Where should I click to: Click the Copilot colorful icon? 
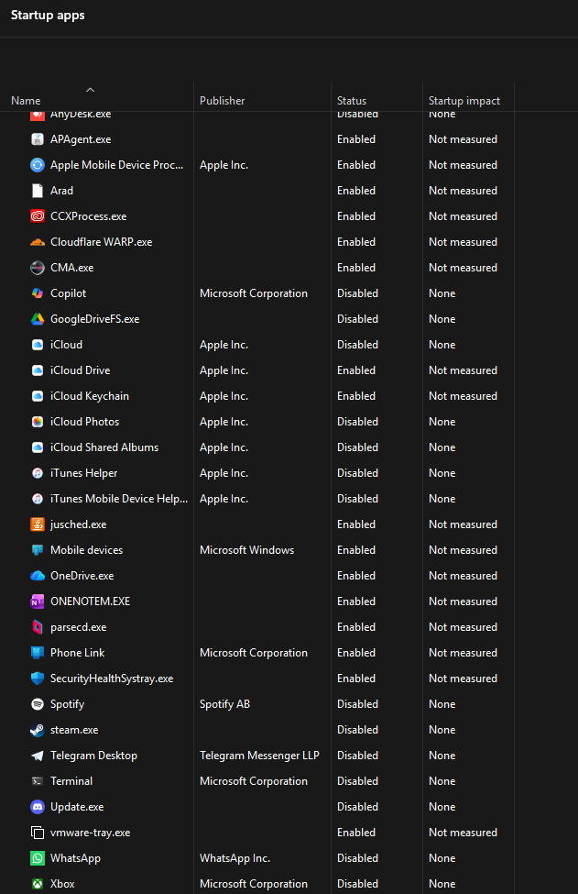(x=38, y=293)
